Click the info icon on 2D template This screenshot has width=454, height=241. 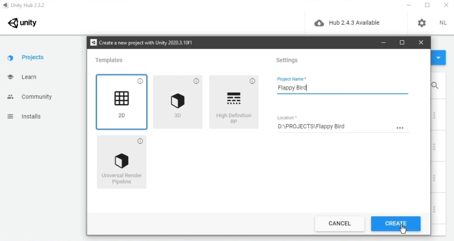140,81
